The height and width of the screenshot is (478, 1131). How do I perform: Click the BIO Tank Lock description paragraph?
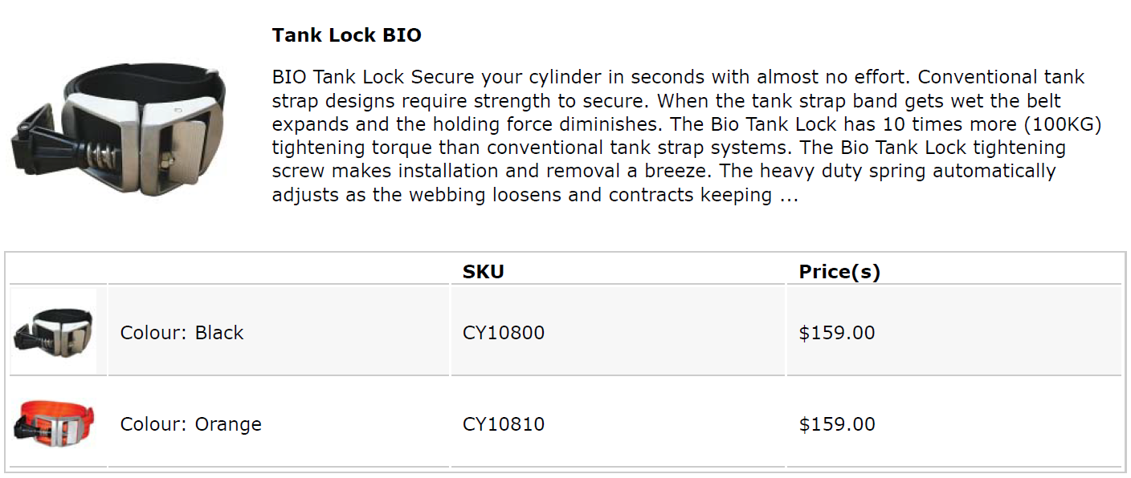click(x=687, y=136)
